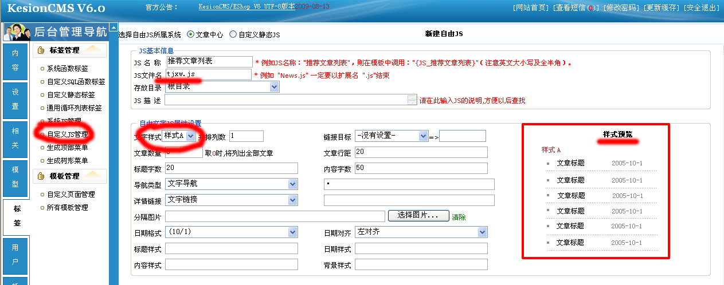The height and width of the screenshot is (285, 724).
Task: Click 更新缓存 in the top bar
Action: coord(661,8)
